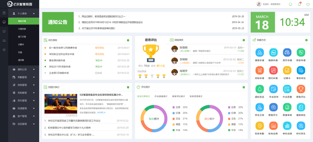Screen dimensions: 313x142
Task: Expand the 通知公告 sidebar menu
Action: [22, 69]
